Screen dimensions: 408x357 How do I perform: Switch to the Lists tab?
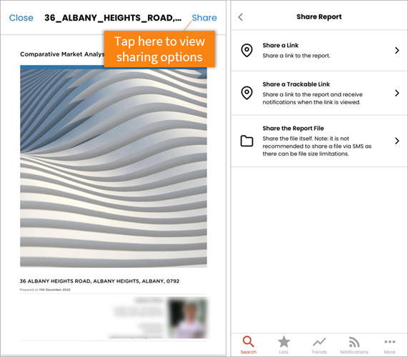tap(284, 345)
